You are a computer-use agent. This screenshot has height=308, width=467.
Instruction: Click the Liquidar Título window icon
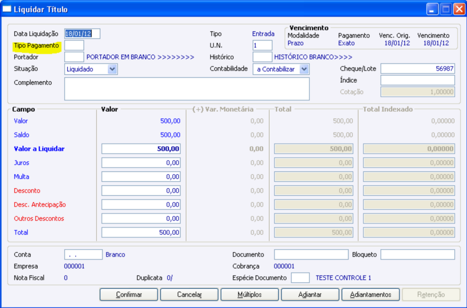coord(7,9)
